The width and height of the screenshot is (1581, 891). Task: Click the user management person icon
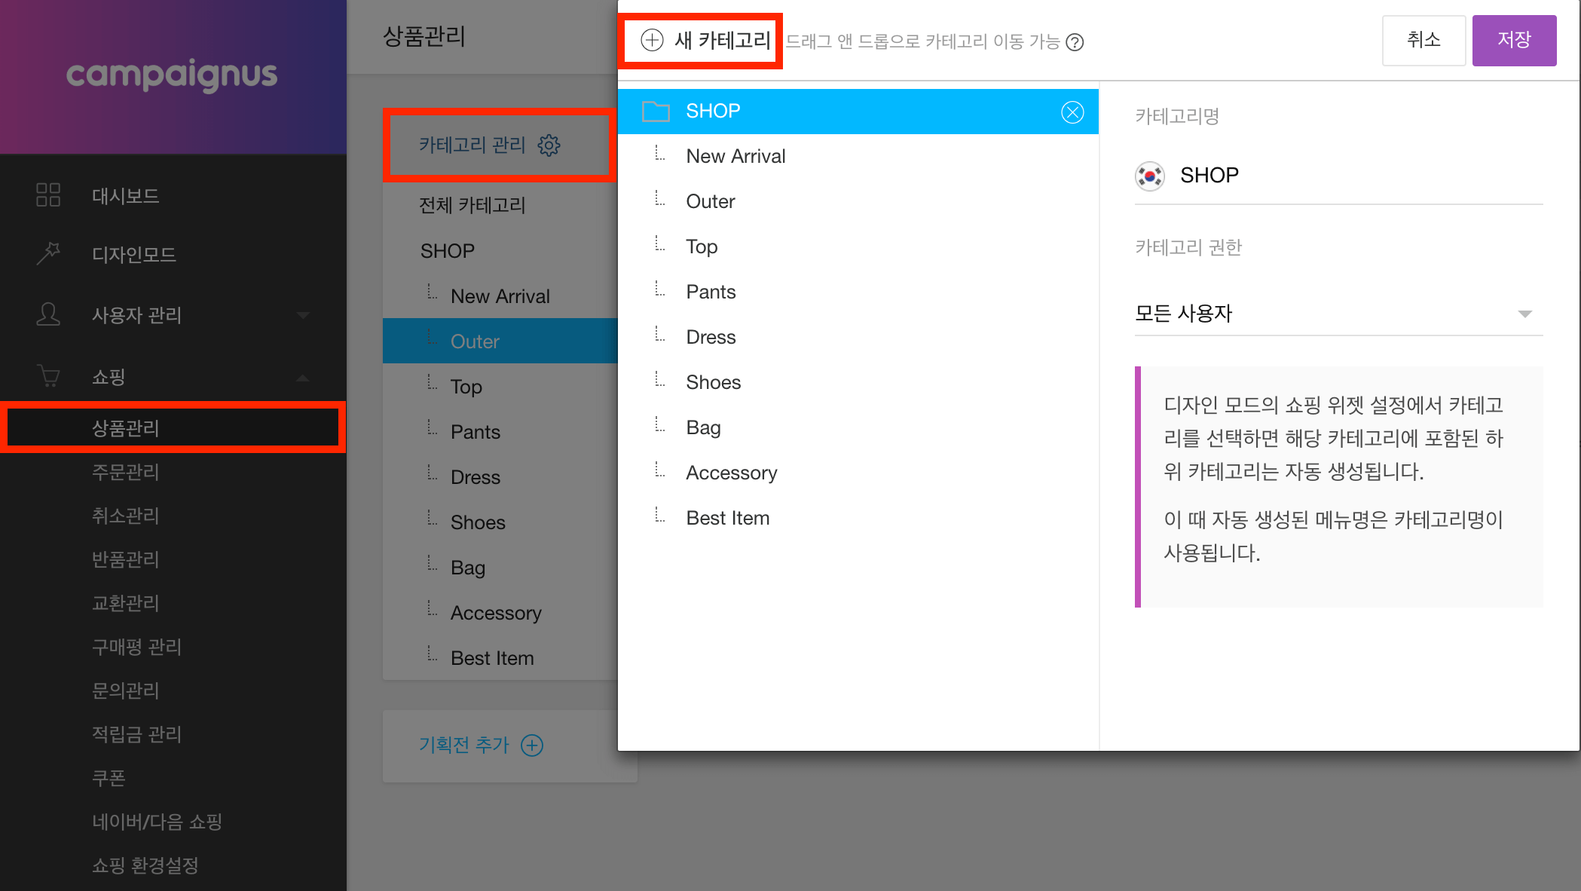pyautogui.click(x=48, y=314)
